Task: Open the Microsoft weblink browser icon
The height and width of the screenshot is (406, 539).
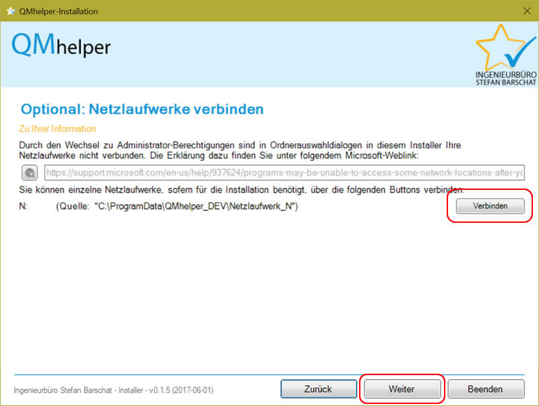Action: [30, 172]
